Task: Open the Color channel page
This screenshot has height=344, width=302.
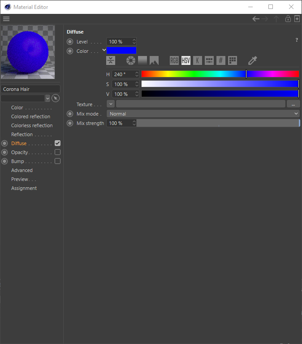Action: pos(17,107)
